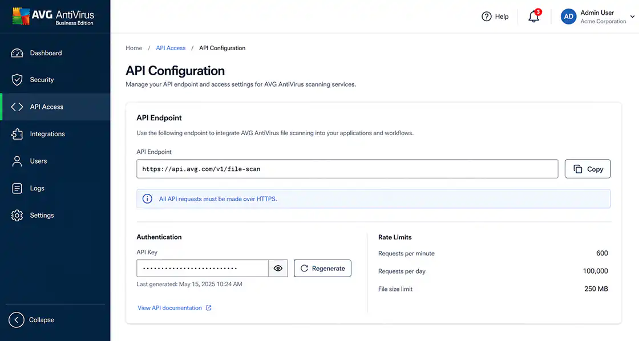Click the API Configuration page heading
The width and height of the screenshot is (639, 341).
pyautogui.click(x=175, y=71)
